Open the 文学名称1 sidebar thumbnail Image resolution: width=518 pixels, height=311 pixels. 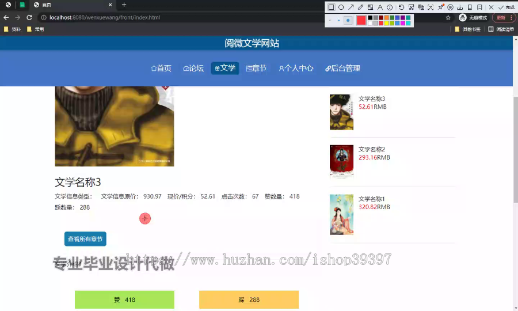[341, 214]
